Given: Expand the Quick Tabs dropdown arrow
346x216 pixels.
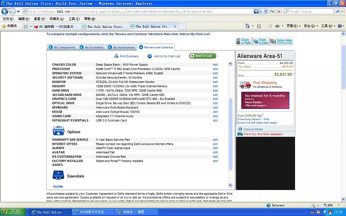Looking at the screenshot, I should [31, 26].
